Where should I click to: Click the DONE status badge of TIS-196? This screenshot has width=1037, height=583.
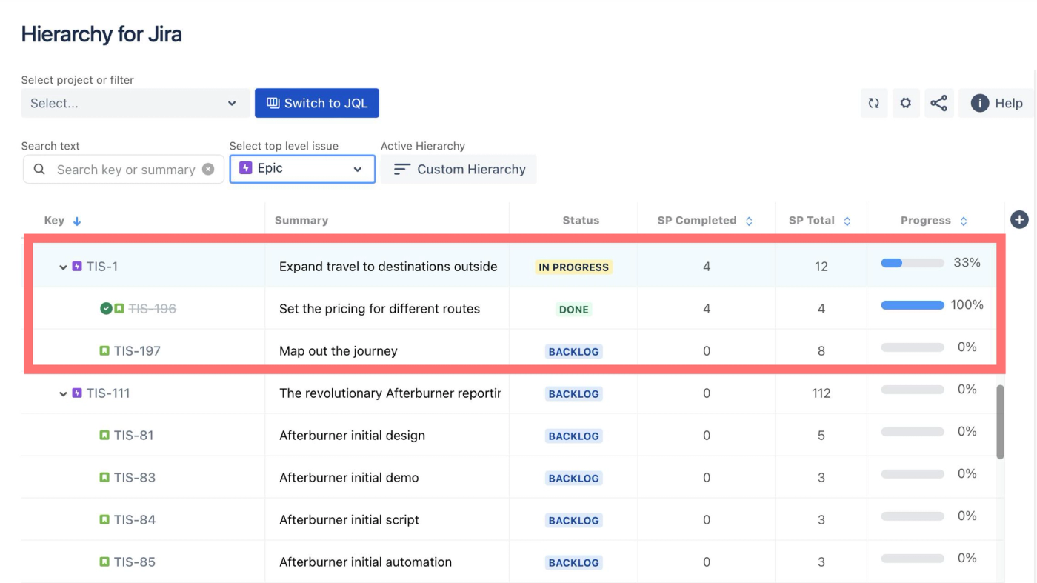tap(573, 310)
